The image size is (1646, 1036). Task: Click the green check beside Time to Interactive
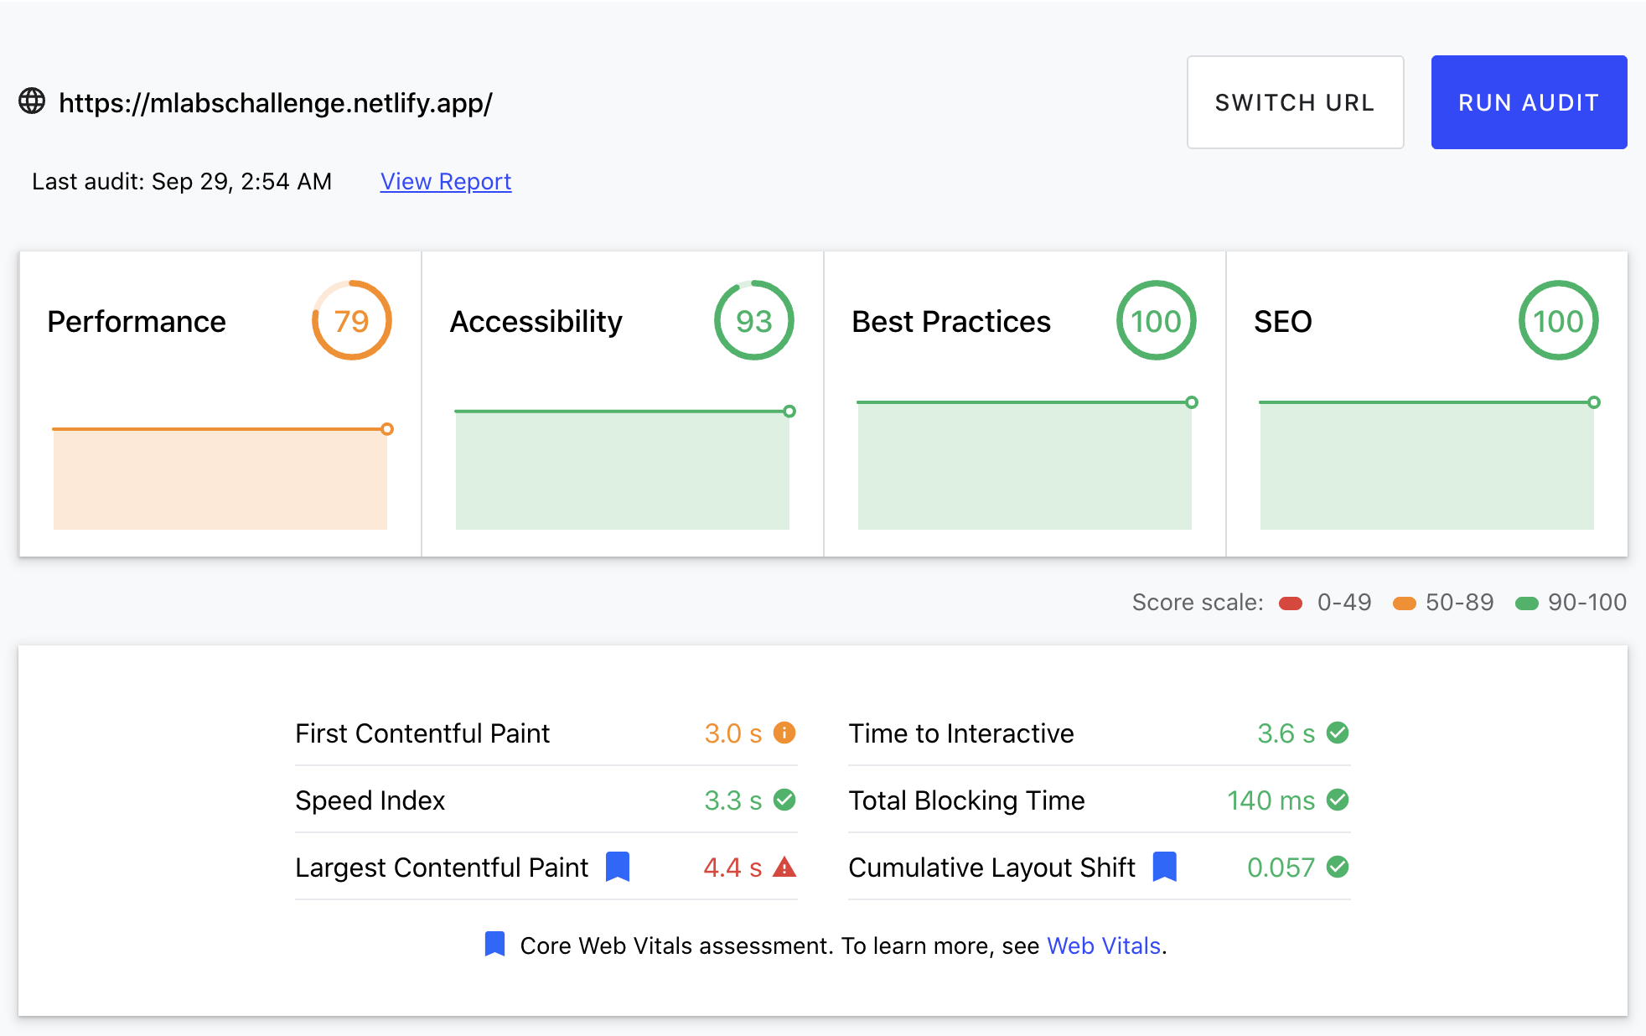[1338, 733]
